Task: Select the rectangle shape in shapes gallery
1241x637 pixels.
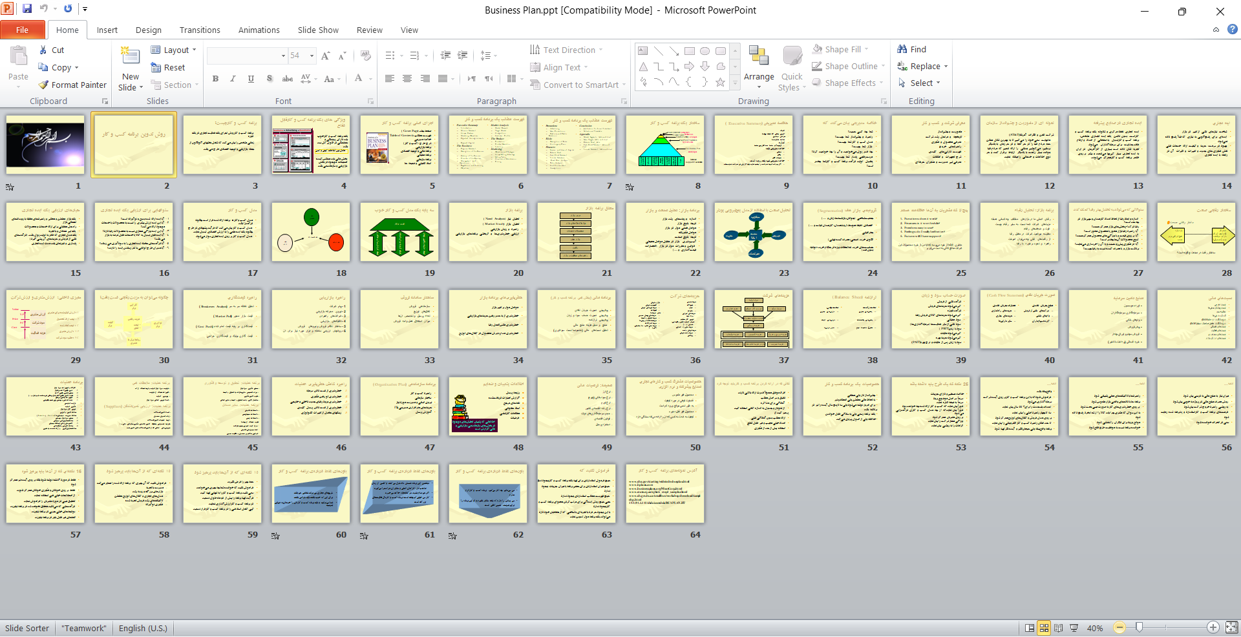Action: (x=690, y=50)
